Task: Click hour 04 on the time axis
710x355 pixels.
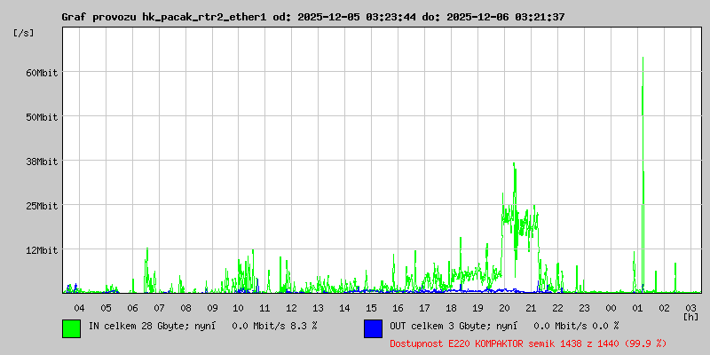Action: point(79,307)
